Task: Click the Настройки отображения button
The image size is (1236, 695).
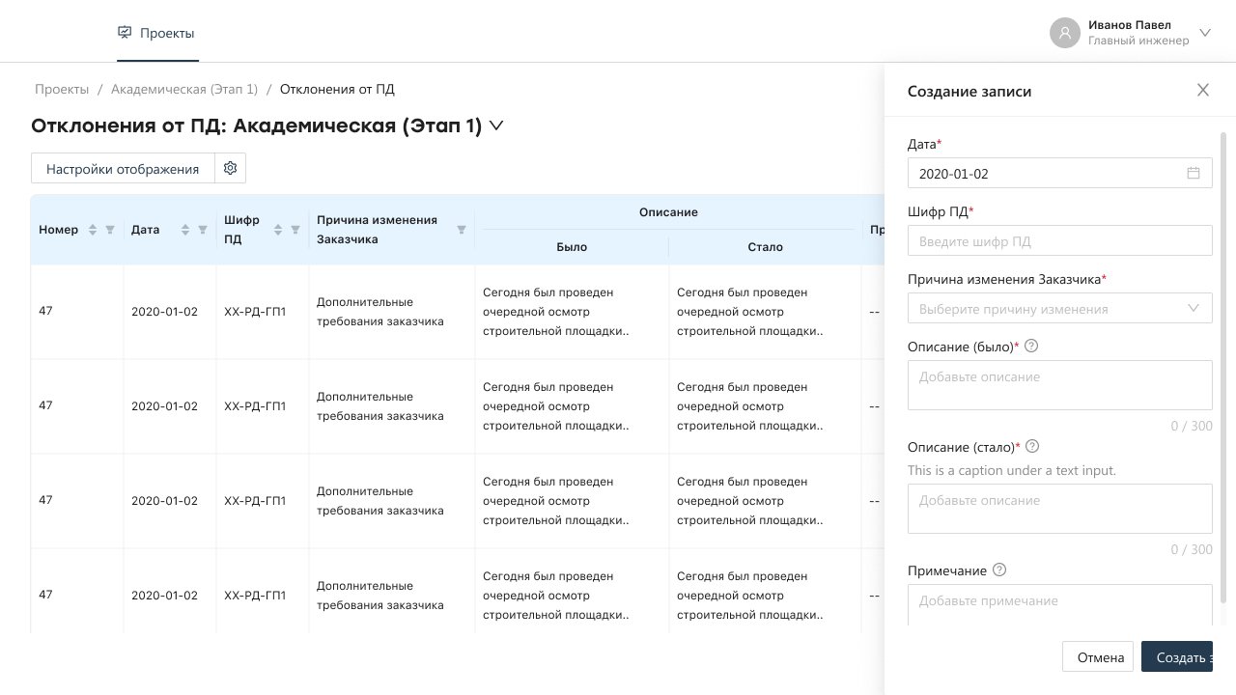Action: 123,168
